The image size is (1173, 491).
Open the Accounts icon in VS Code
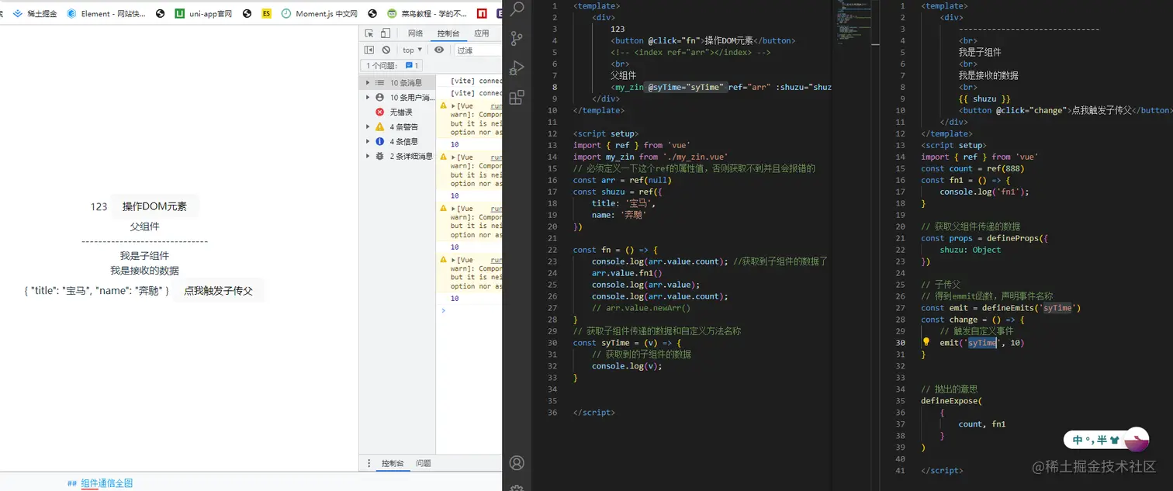517,463
